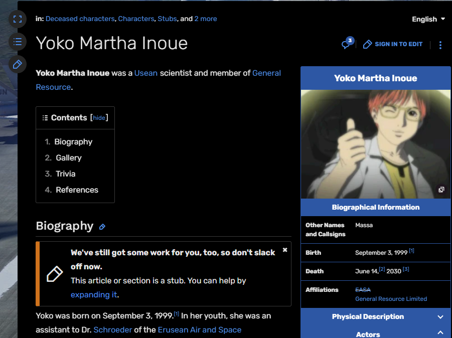
Task: Click the 'Death' infobox label
Action: coord(315,271)
